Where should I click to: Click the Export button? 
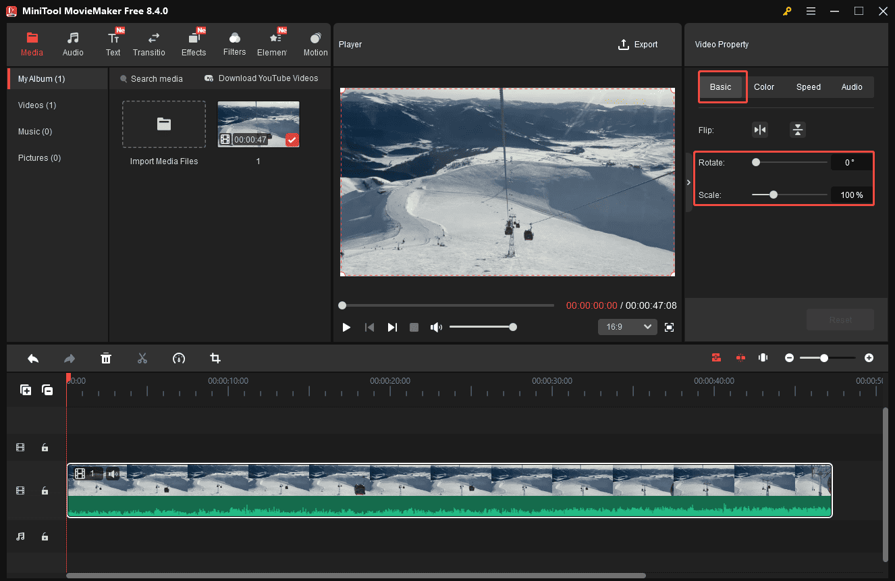pos(638,44)
